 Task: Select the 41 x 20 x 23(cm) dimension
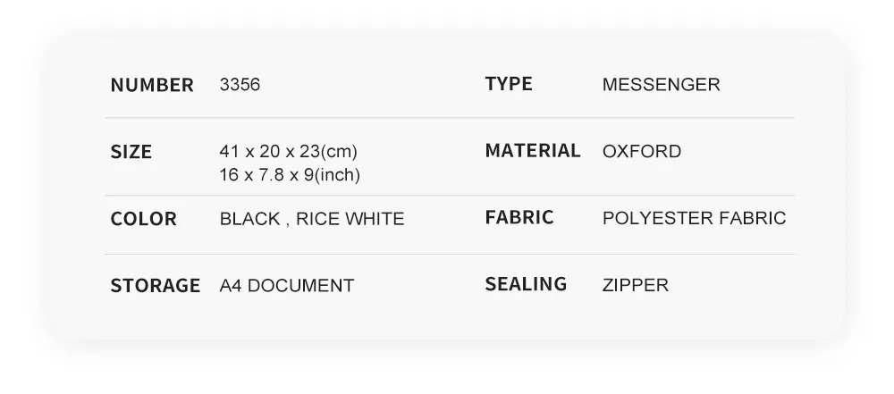[288, 151]
